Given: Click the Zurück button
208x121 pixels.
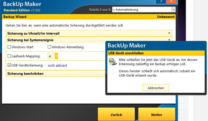Looking at the screenshot, I should 116,114.
